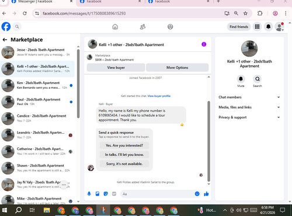Viewport: 292px width, 216px height.
Task: Attach a file using the photo icon
Action: pos(98,194)
